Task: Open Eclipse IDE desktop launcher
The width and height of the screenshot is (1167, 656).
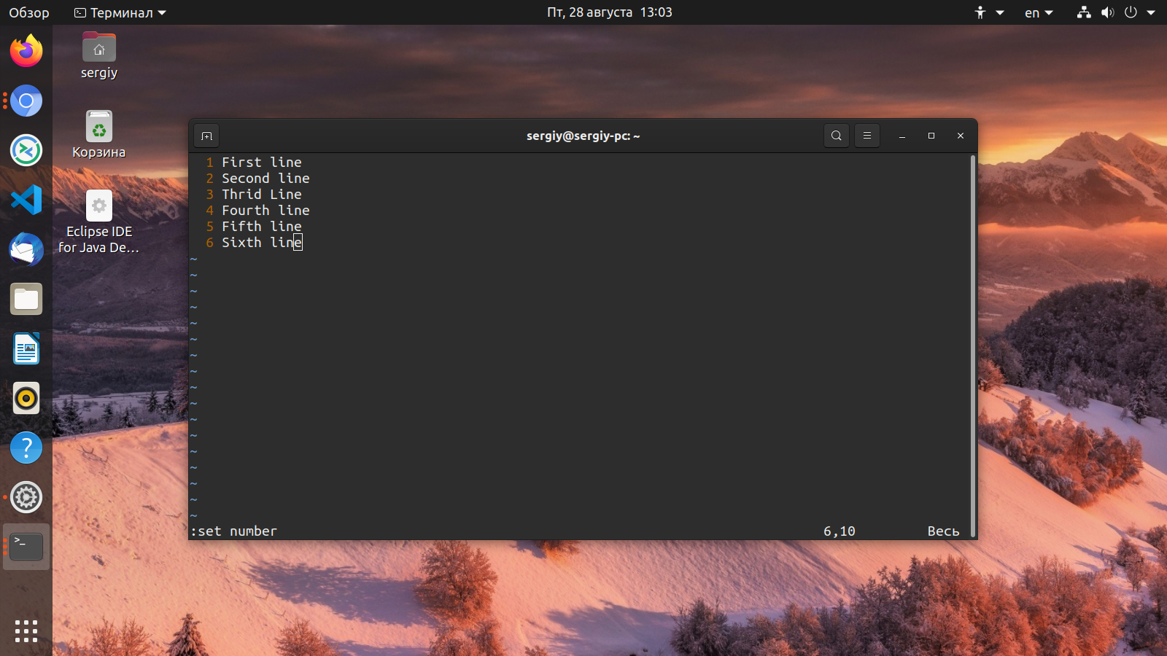Action: [x=99, y=222]
